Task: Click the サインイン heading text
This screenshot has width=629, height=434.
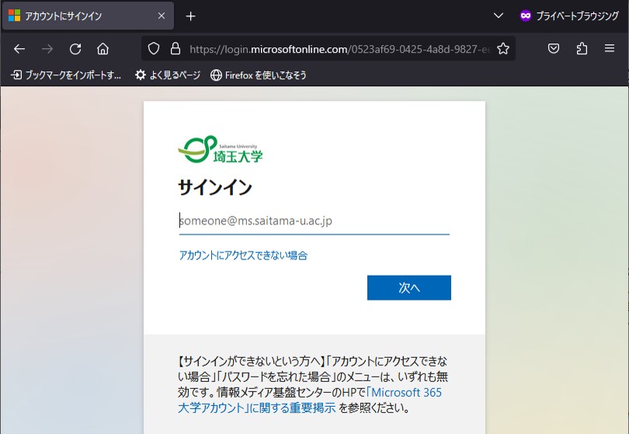Action: (x=215, y=187)
